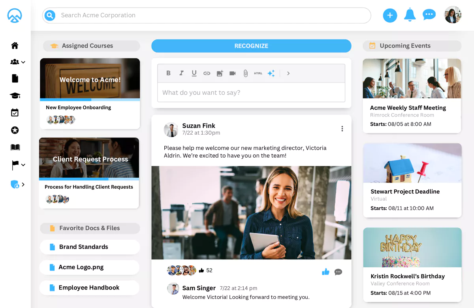Image resolution: width=474 pixels, height=308 pixels.
Task: Open the notifications bell icon
Action: coord(410,15)
